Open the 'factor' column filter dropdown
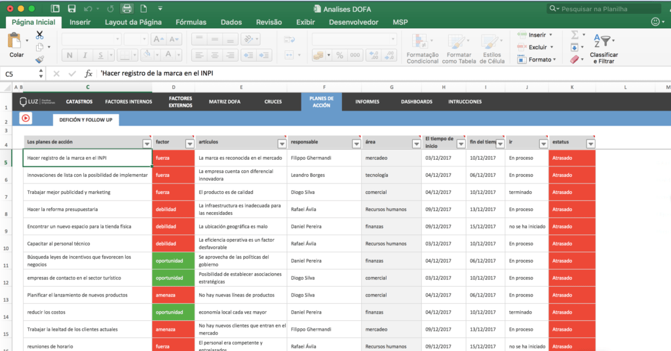The image size is (671, 351). click(190, 144)
